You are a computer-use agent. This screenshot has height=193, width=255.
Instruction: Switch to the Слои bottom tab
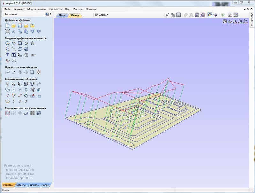click(46, 185)
